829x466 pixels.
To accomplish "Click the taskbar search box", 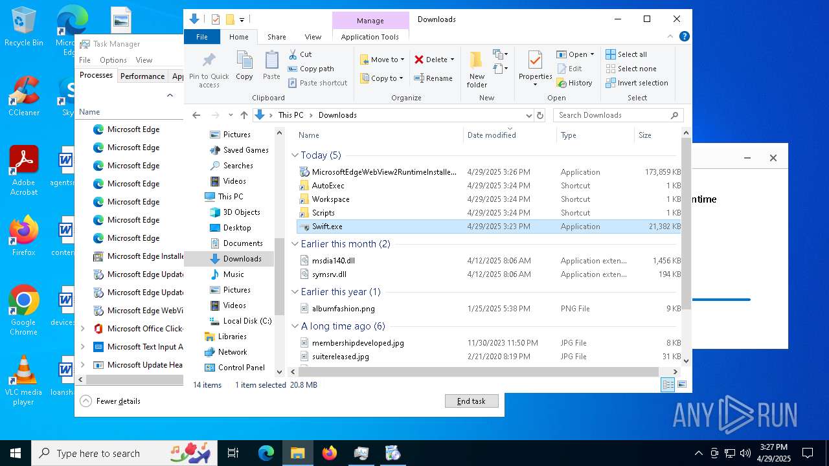I will pos(126,453).
